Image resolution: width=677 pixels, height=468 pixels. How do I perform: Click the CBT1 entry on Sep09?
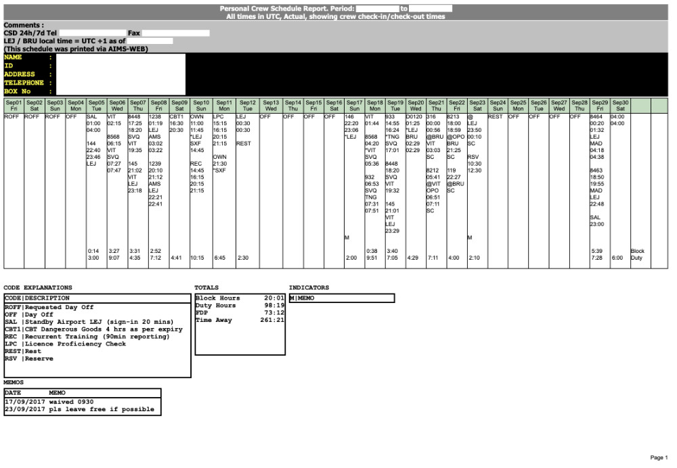coord(177,117)
